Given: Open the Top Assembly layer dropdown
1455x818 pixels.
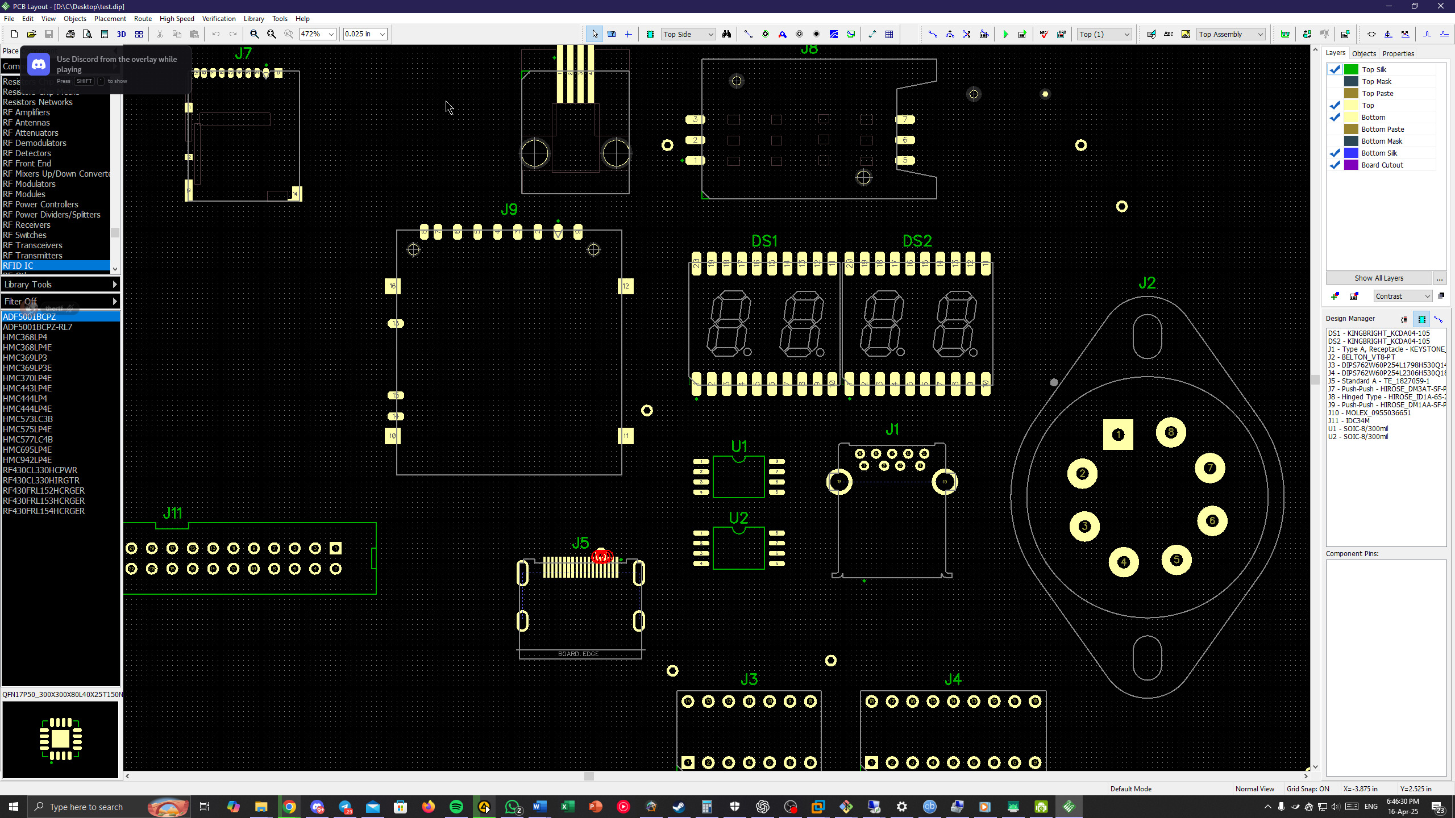Looking at the screenshot, I should tap(1260, 34).
